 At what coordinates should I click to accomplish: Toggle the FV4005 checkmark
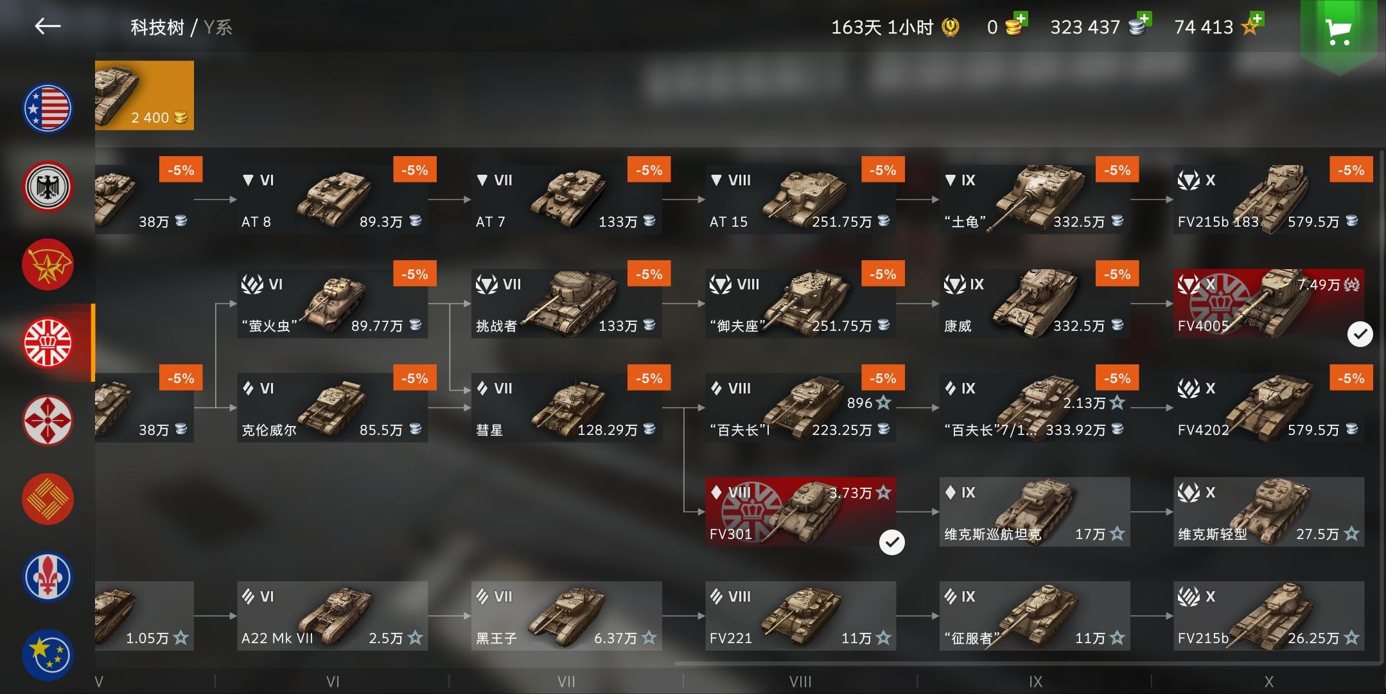[1360, 334]
